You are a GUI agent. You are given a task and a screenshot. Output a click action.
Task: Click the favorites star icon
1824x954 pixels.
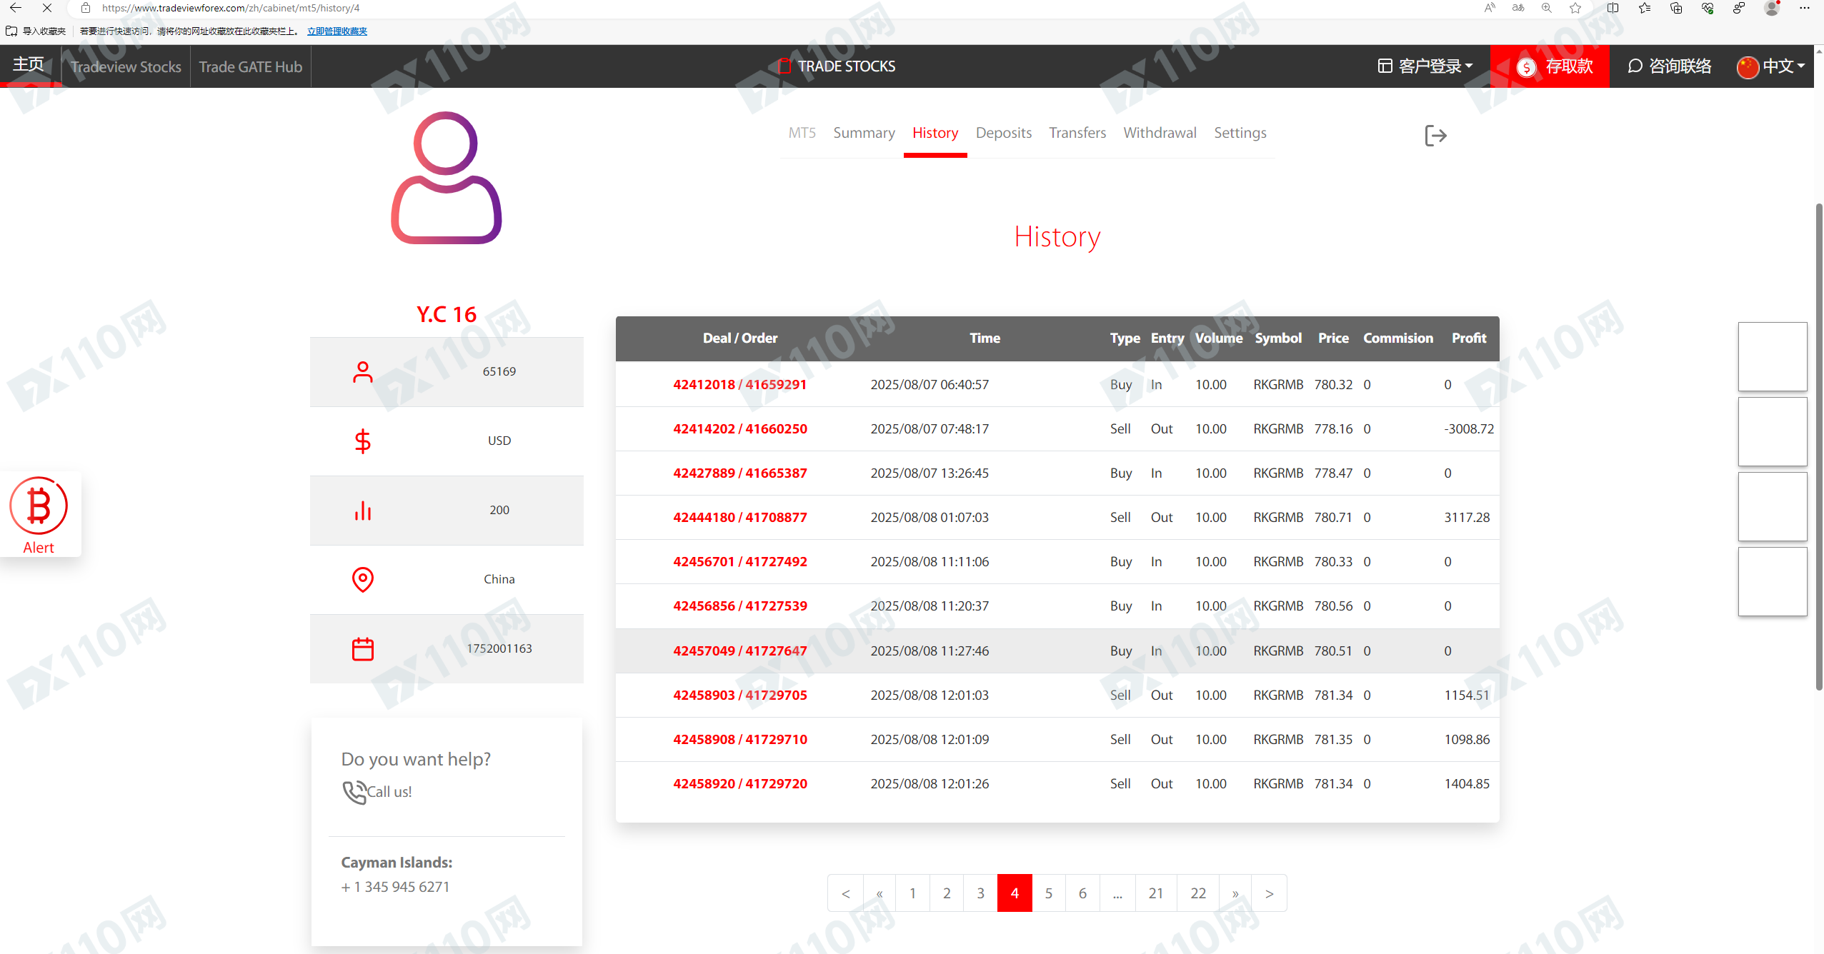point(1575,8)
